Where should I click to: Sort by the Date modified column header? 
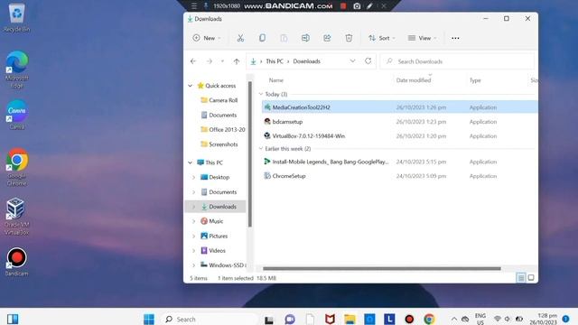pyautogui.click(x=414, y=80)
